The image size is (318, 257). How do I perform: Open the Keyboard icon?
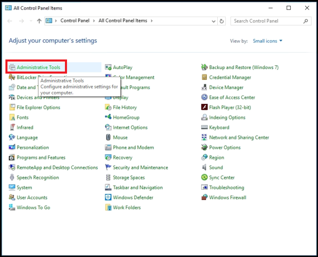(x=204, y=127)
